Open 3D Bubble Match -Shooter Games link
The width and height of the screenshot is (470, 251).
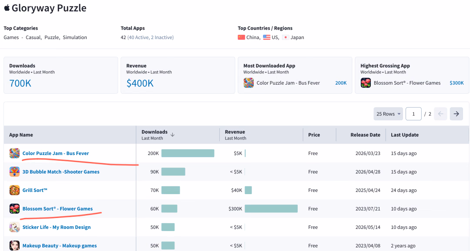pos(61,172)
